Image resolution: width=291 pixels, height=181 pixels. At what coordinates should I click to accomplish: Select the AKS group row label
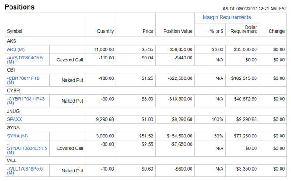tap(11, 41)
